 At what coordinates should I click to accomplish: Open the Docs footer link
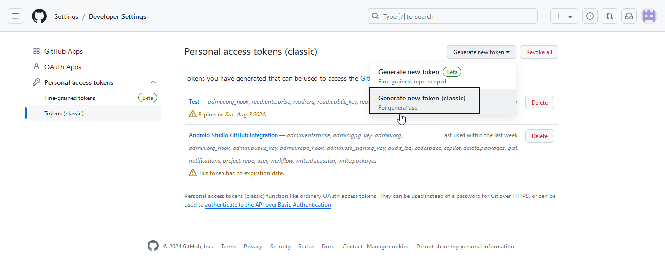tap(328, 247)
